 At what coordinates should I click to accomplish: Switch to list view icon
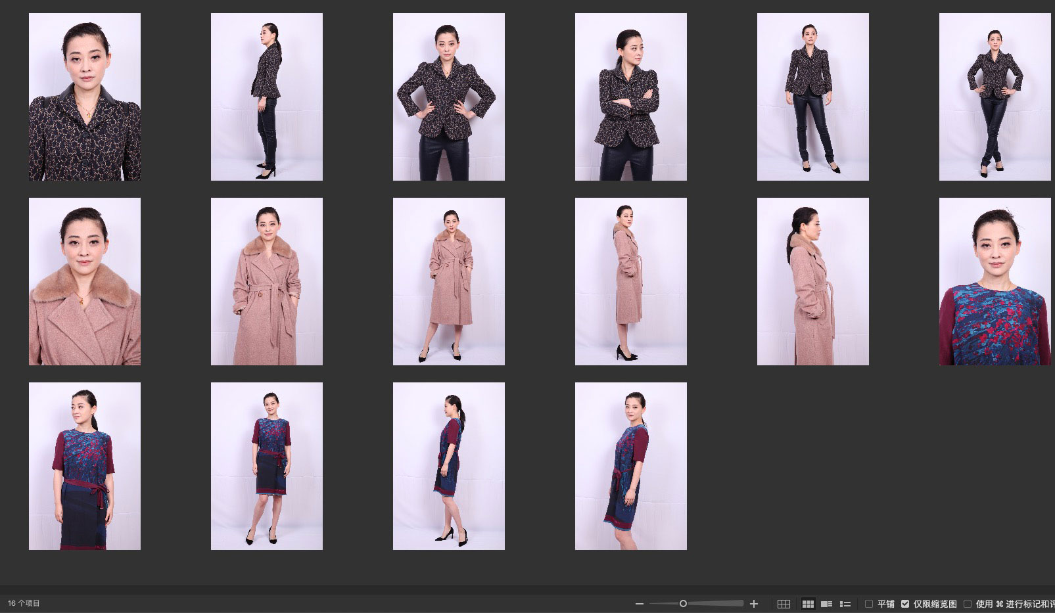845,604
